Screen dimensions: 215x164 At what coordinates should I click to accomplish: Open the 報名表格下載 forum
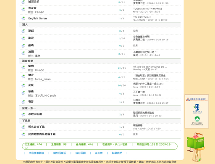pyautogui.click(x=37, y=127)
